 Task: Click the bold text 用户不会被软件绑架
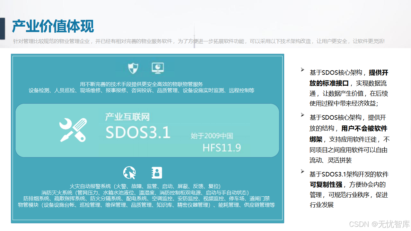[349, 134]
